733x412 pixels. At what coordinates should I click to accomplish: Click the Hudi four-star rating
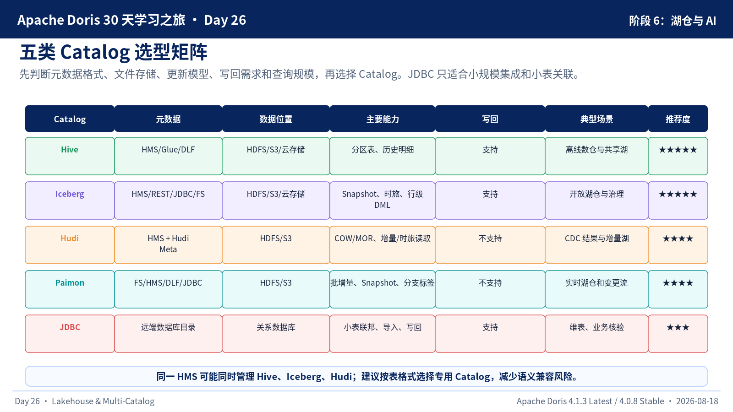(x=678, y=239)
